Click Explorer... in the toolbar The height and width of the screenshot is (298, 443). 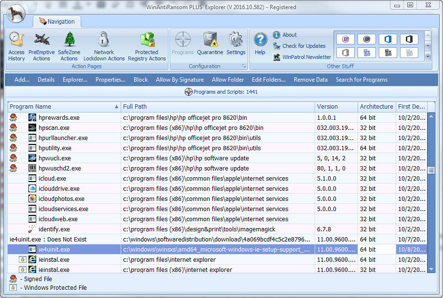click(x=75, y=80)
